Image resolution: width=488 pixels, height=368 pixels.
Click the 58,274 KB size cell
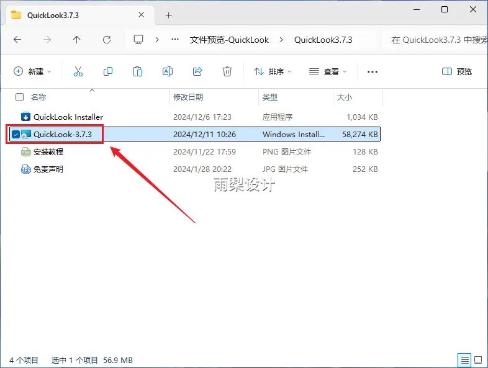(360, 135)
